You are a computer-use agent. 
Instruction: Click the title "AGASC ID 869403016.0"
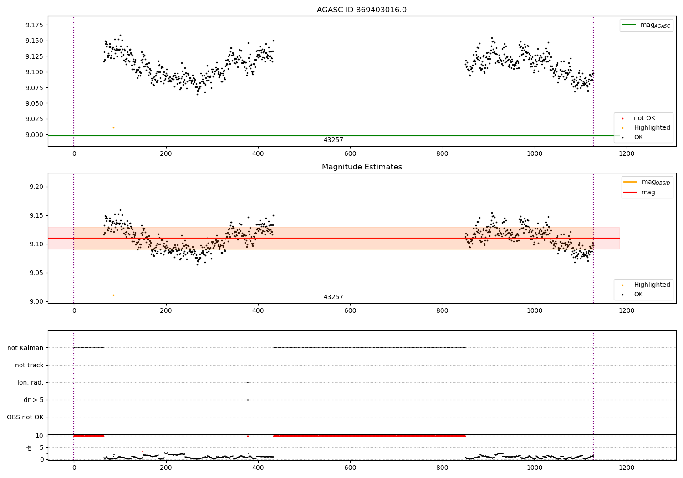coord(362,10)
